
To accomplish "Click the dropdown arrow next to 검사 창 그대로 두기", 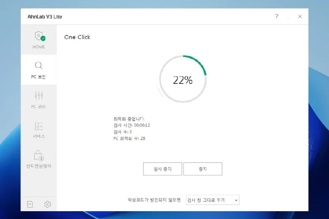I will 236,201.
